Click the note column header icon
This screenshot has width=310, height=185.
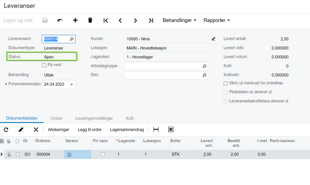(18, 141)
